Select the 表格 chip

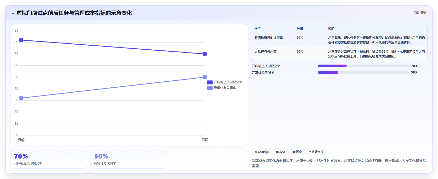pos(281,152)
